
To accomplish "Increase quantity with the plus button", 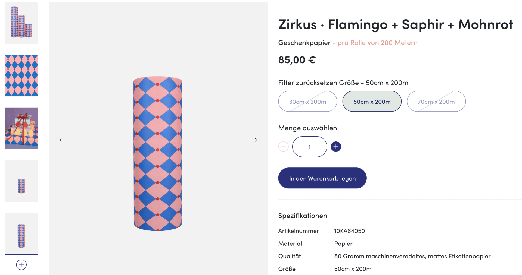I will 336,147.
